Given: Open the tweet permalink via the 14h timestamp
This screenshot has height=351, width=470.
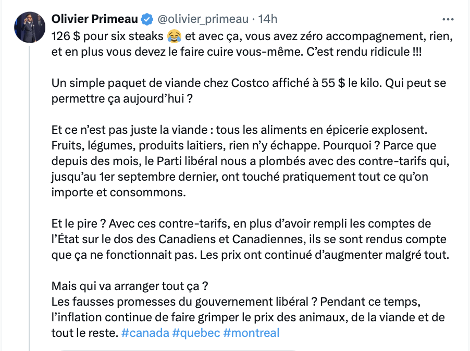Looking at the screenshot, I should coord(268,19).
